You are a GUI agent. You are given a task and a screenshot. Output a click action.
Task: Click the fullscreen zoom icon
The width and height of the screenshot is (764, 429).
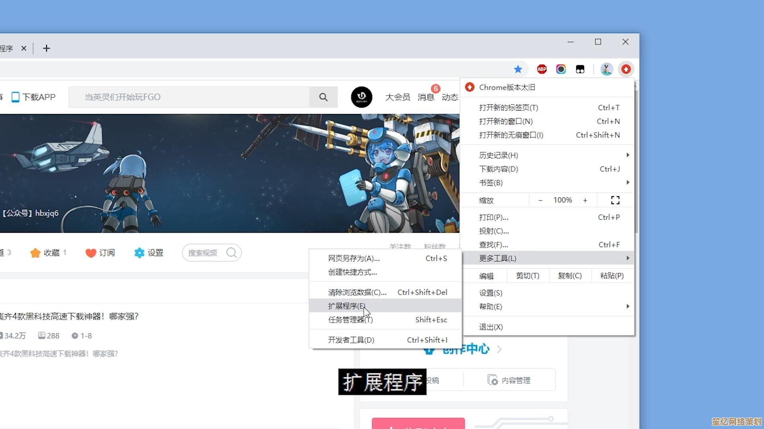[x=615, y=200]
